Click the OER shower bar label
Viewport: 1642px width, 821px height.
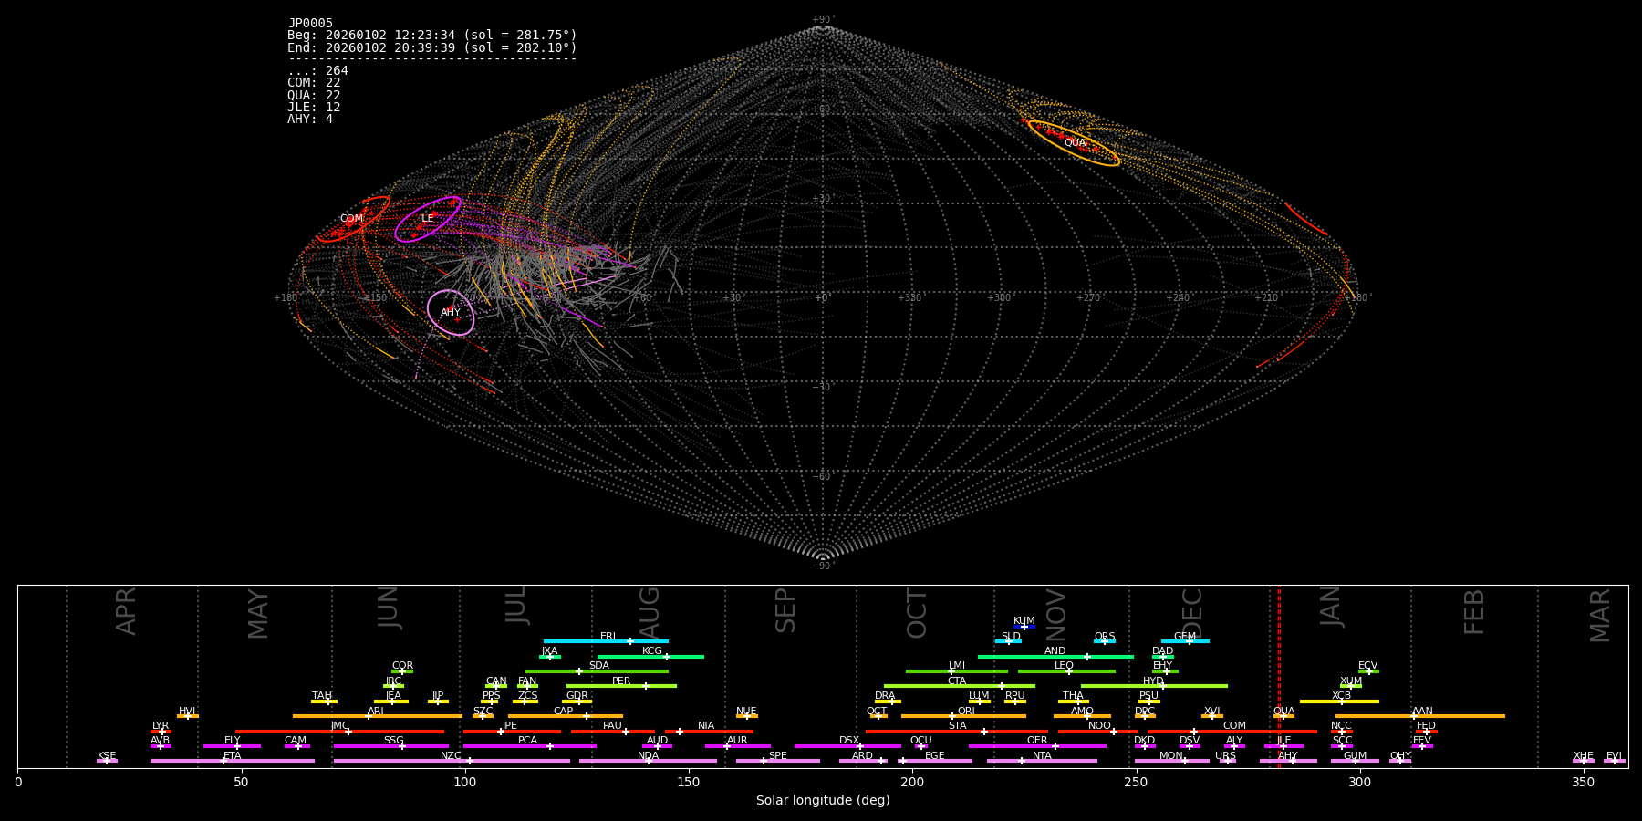click(1037, 741)
